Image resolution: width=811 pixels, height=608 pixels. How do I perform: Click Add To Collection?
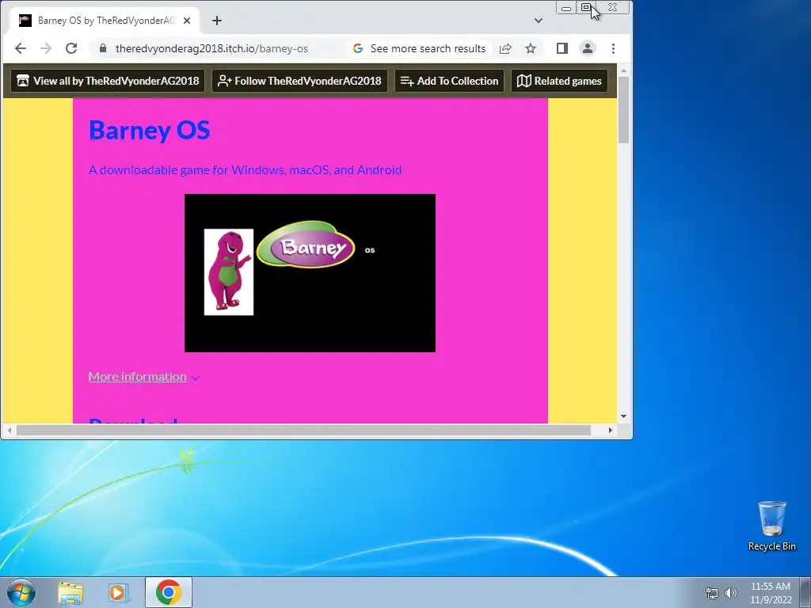[x=450, y=82]
